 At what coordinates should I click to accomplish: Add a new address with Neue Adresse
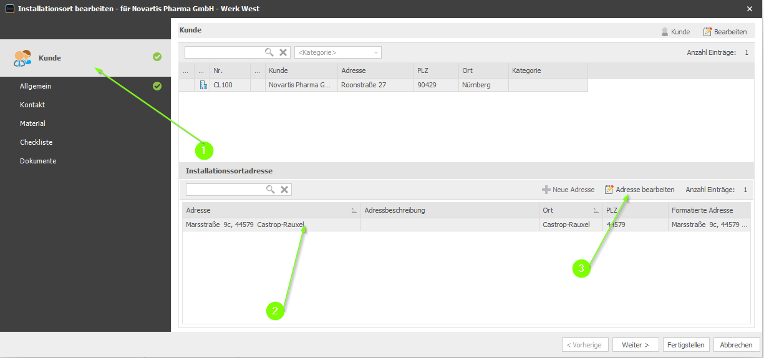[568, 190]
